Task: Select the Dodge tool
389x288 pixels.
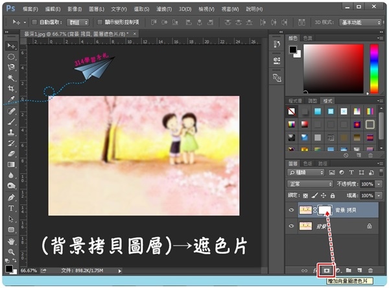Action: tap(11, 186)
